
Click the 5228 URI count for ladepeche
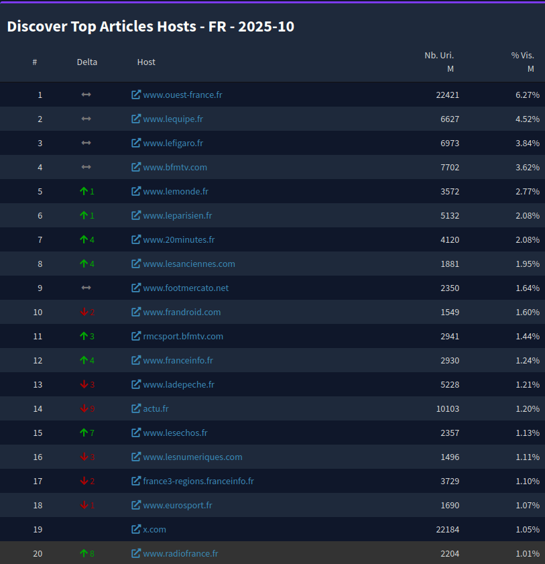click(450, 384)
